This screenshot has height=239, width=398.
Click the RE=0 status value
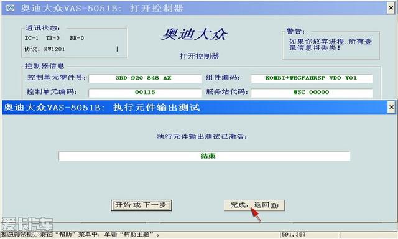77,38
